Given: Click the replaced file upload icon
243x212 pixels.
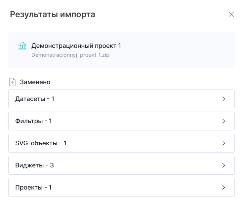Looking at the screenshot, I should click(x=12, y=82).
